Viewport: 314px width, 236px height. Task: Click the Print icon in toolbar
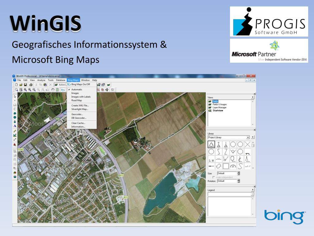pos(31,85)
